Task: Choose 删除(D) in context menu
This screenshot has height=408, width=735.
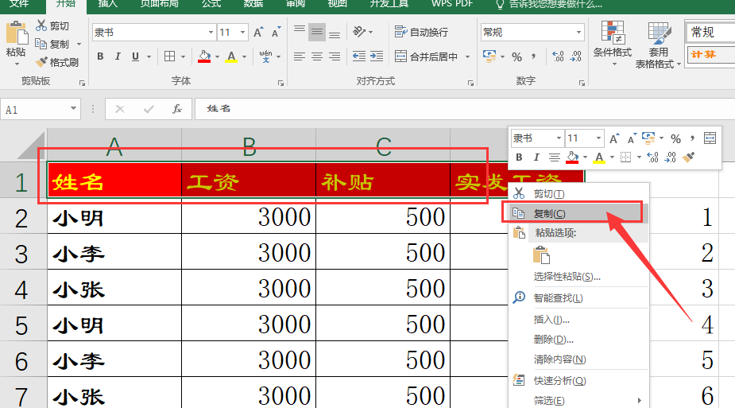Action: [579, 340]
